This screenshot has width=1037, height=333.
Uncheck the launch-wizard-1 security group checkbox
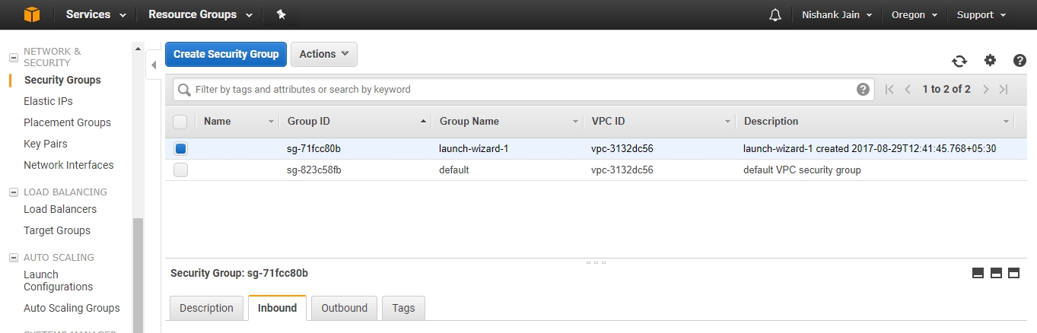coord(180,149)
